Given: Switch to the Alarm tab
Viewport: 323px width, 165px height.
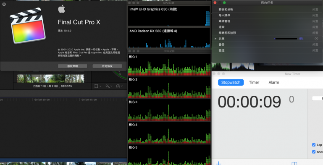Looking at the screenshot, I should tap(274, 82).
